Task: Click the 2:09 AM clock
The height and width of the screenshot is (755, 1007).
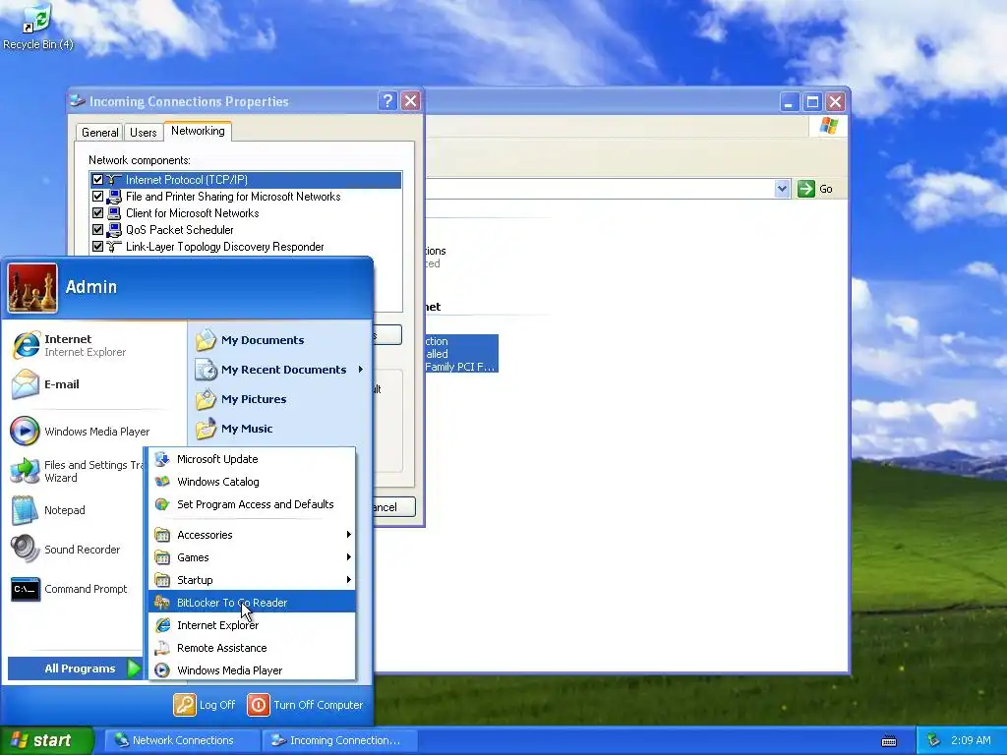Action: (x=971, y=740)
